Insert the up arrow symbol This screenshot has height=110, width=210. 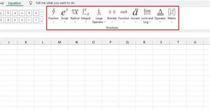[x=36, y=20]
